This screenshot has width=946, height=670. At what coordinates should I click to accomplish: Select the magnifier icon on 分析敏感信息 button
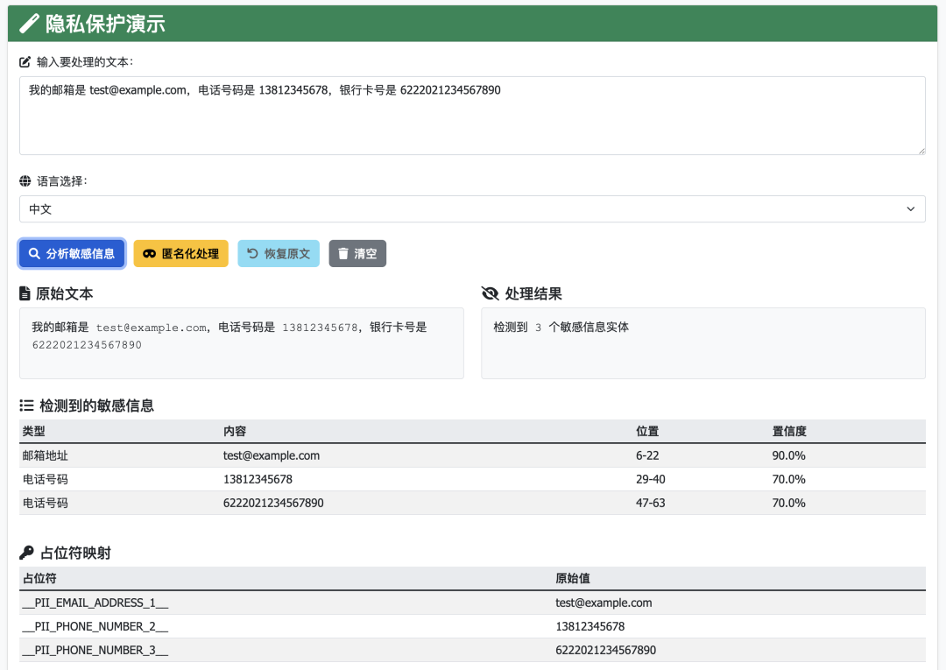33,253
